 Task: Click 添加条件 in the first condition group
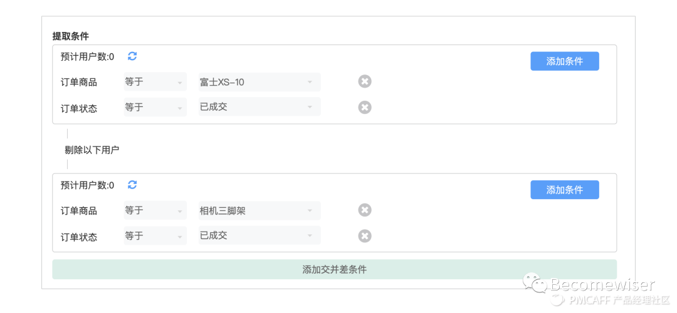pos(565,61)
